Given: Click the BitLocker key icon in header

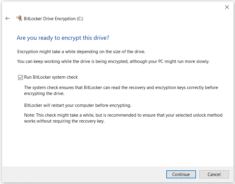Looking at the screenshot, I should (x=19, y=18).
